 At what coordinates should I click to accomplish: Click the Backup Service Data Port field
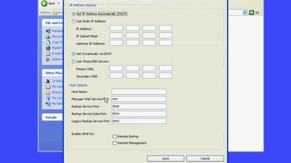point(139,114)
